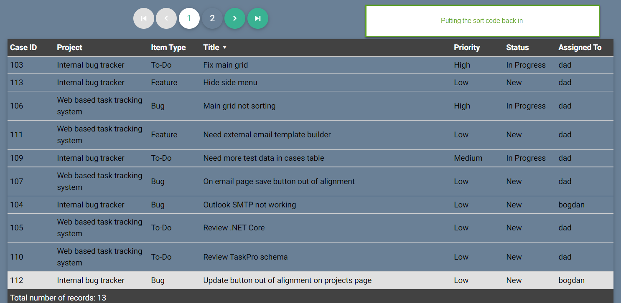Jump to the last page of results

tap(258, 18)
